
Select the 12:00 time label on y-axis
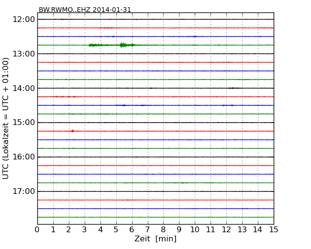(x=23, y=20)
